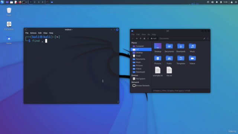Switch to workspace 2

[35, 2]
